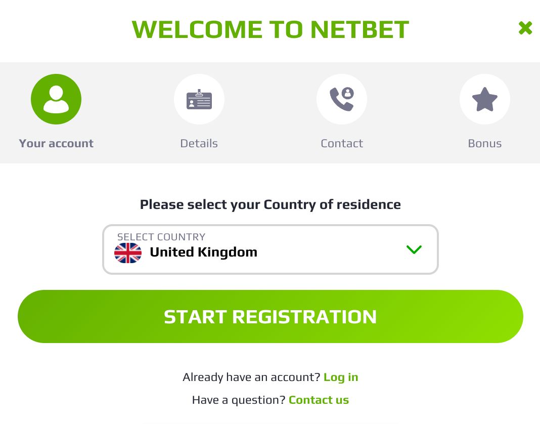This screenshot has width=540, height=424.
Task: Go to the Your account step
Action: click(56, 112)
